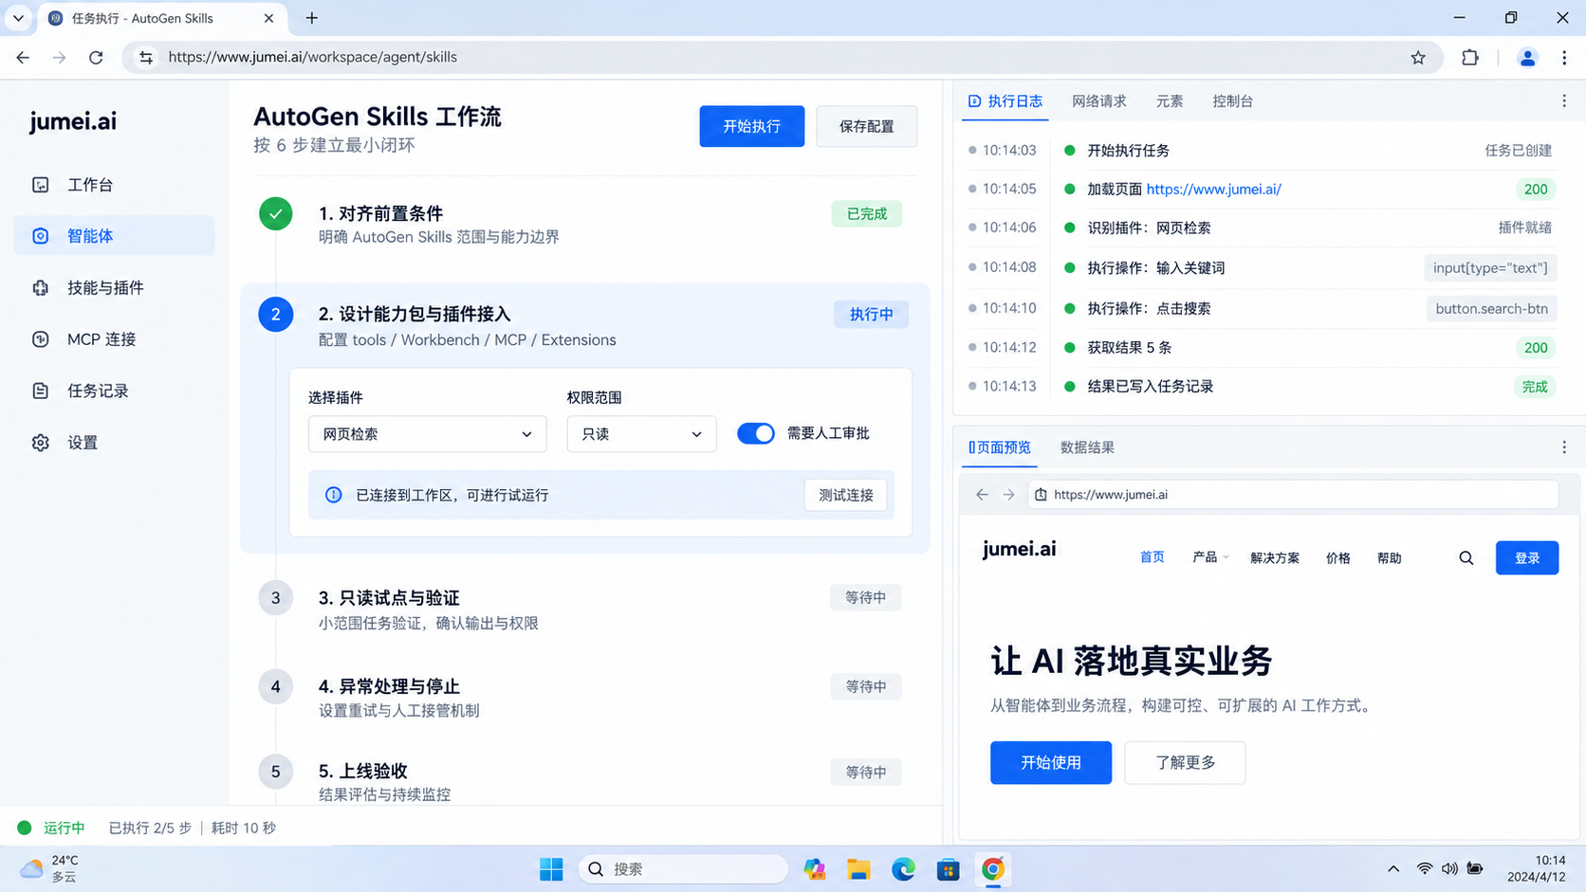The width and height of the screenshot is (1586, 892).
Task: Click the browser address bar URL
Action: point(313,58)
